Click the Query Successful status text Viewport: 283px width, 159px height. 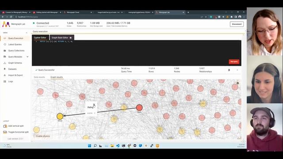pos(46,70)
